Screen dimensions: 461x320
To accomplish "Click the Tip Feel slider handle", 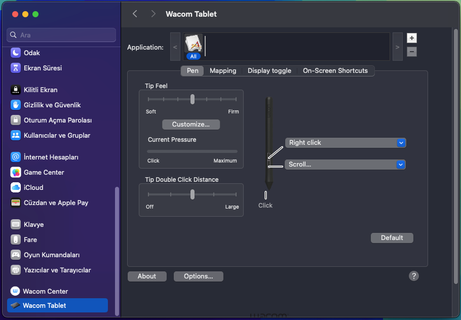I will (x=193, y=99).
